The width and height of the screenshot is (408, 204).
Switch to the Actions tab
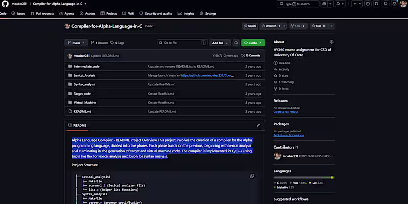87,14
